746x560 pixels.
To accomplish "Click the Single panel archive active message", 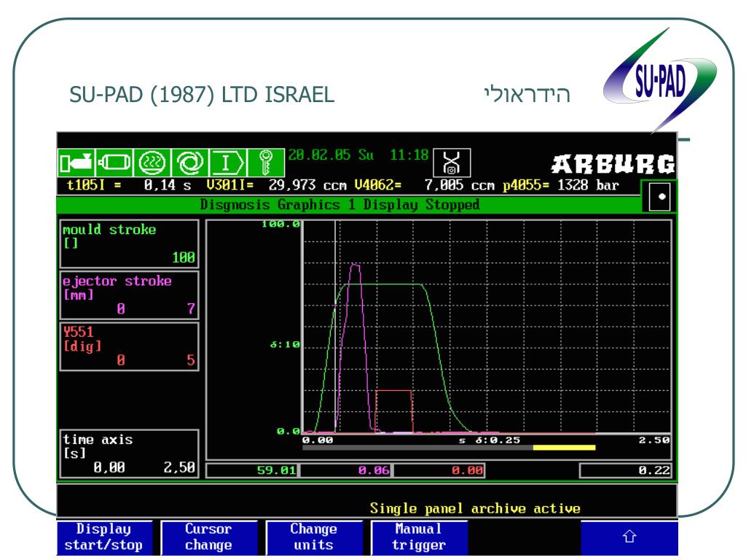I will click(475, 508).
